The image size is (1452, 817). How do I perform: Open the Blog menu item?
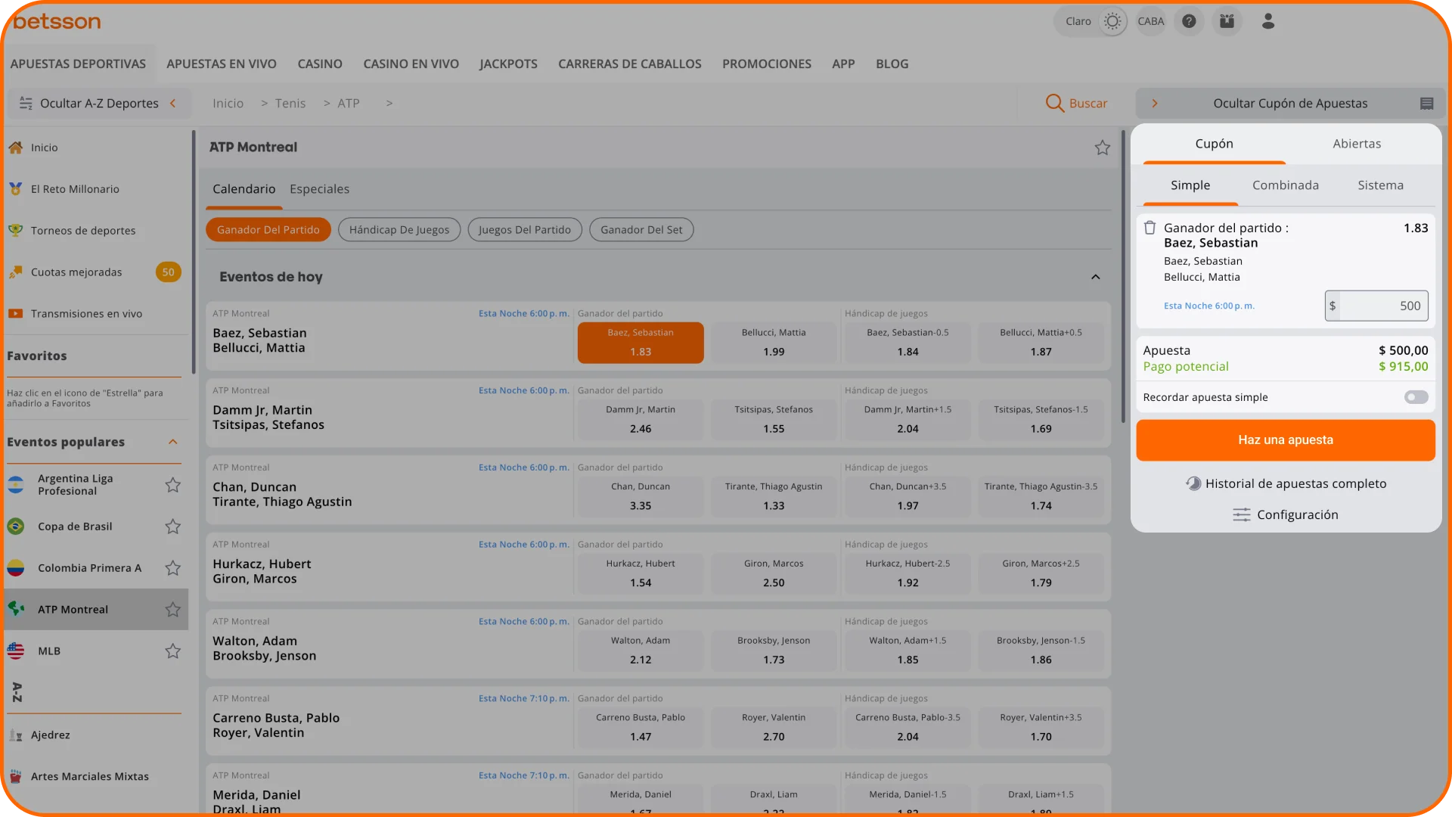point(892,64)
